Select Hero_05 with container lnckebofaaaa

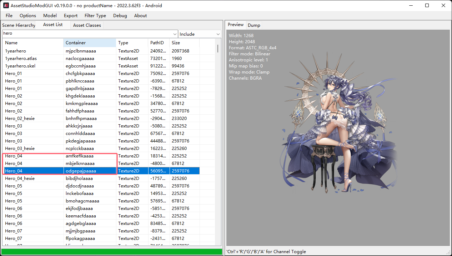pyautogui.click(x=101, y=194)
